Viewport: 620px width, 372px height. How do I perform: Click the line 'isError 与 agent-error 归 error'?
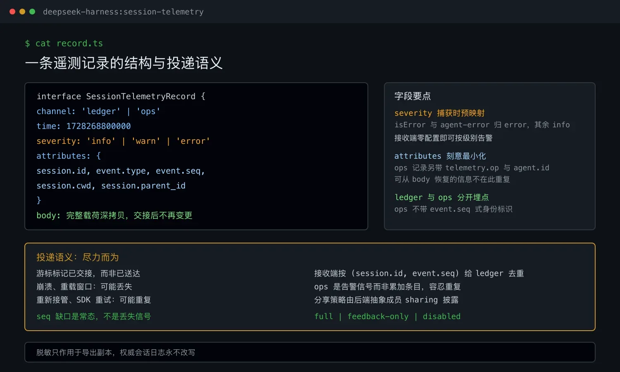482,125
